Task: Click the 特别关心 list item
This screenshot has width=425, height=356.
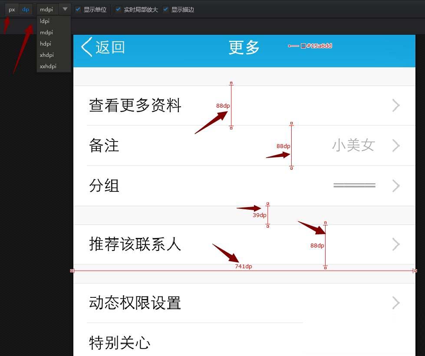Action: pos(119,343)
